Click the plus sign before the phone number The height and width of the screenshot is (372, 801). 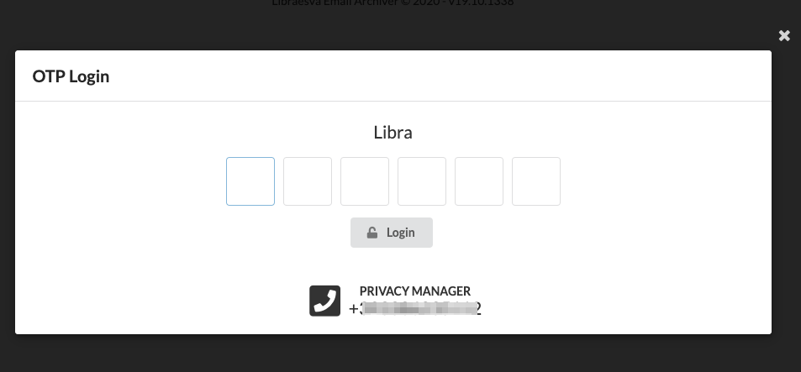(x=354, y=309)
